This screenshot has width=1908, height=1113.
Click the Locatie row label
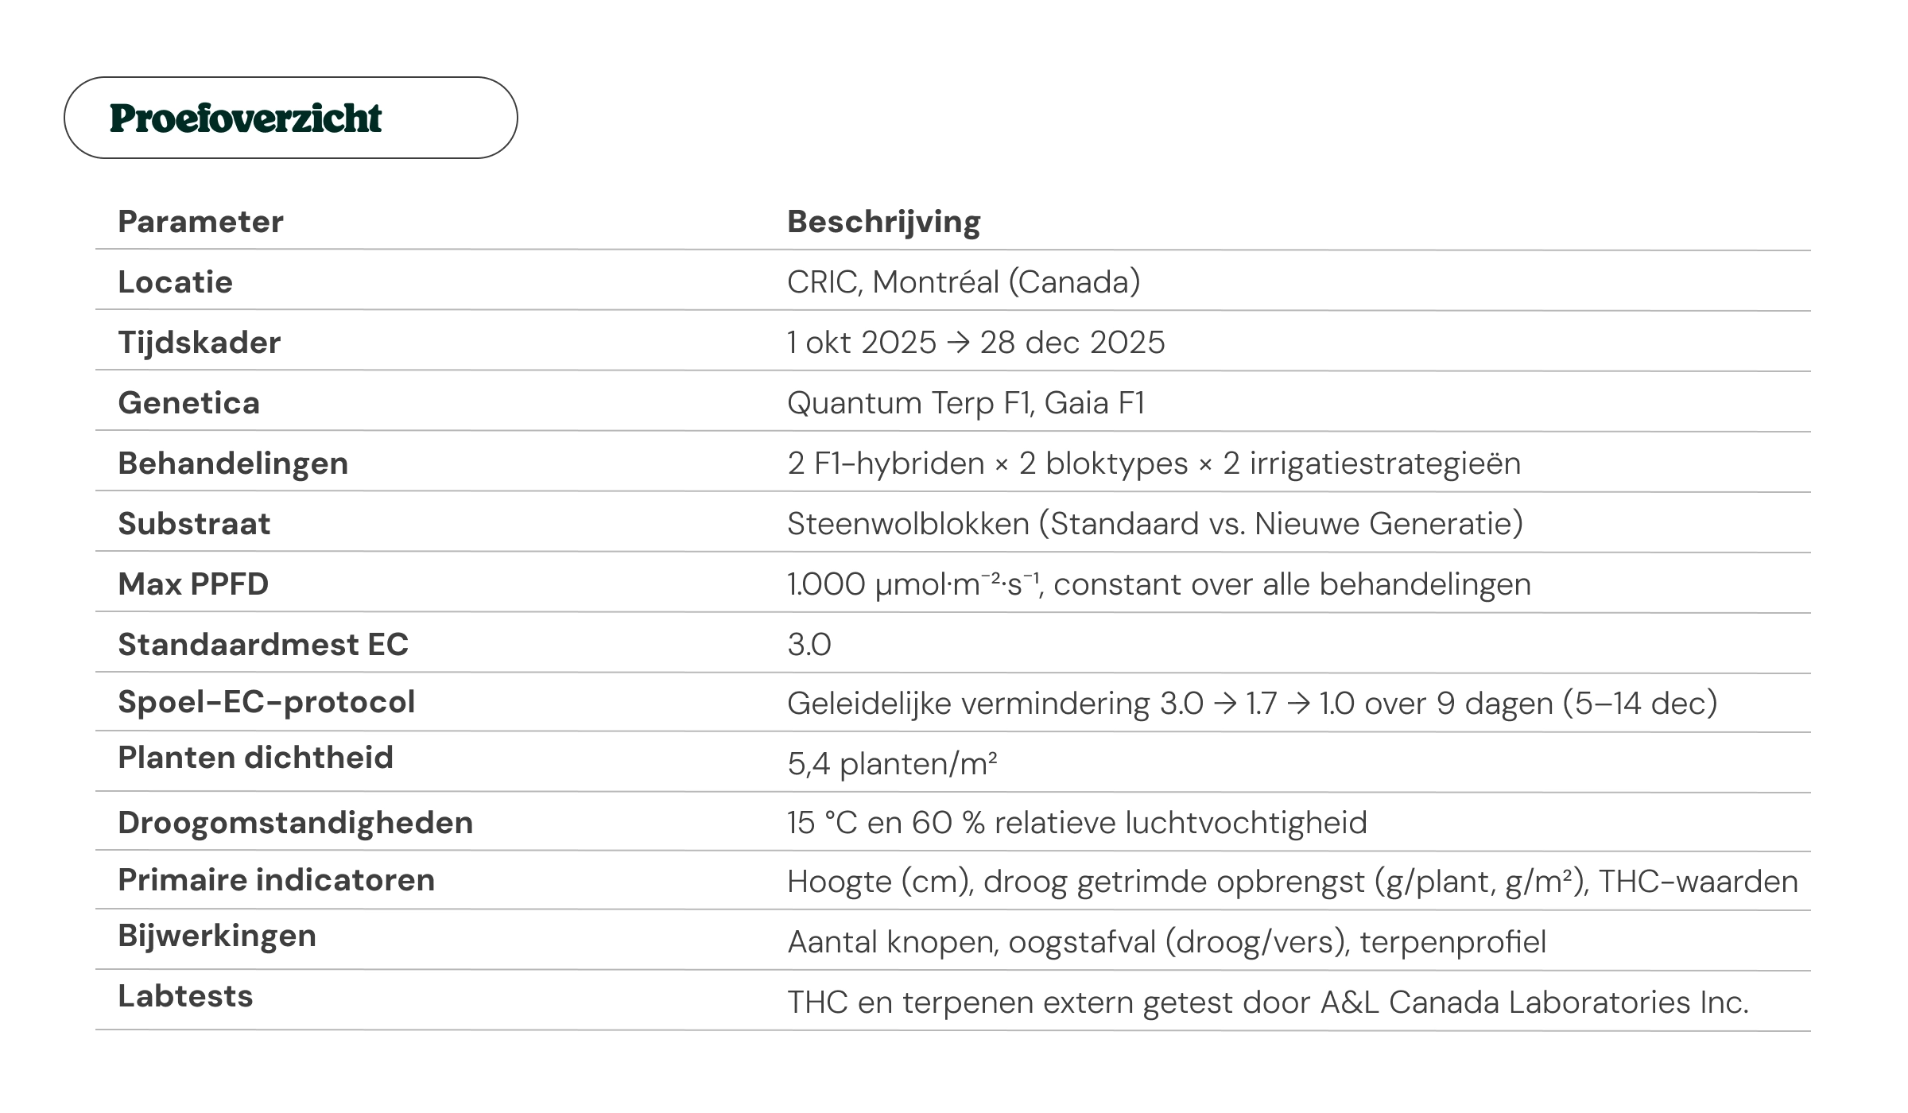pos(175,282)
